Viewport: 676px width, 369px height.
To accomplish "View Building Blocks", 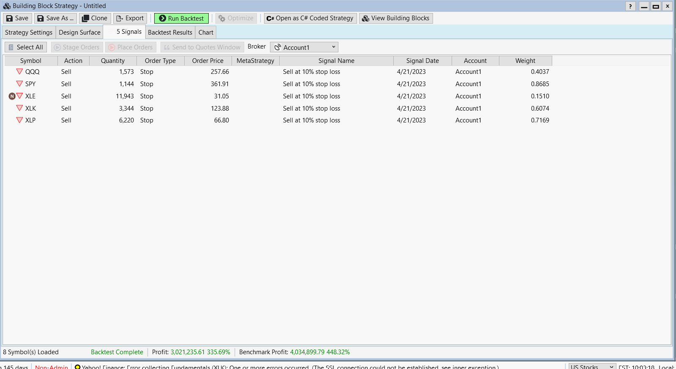I will [395, 18].
